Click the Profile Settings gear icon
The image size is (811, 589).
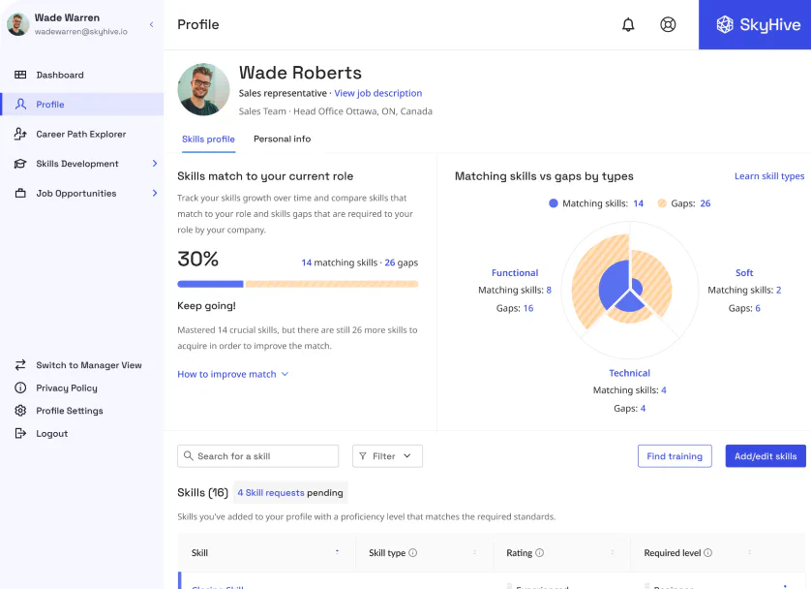click(x=20, y=411)
